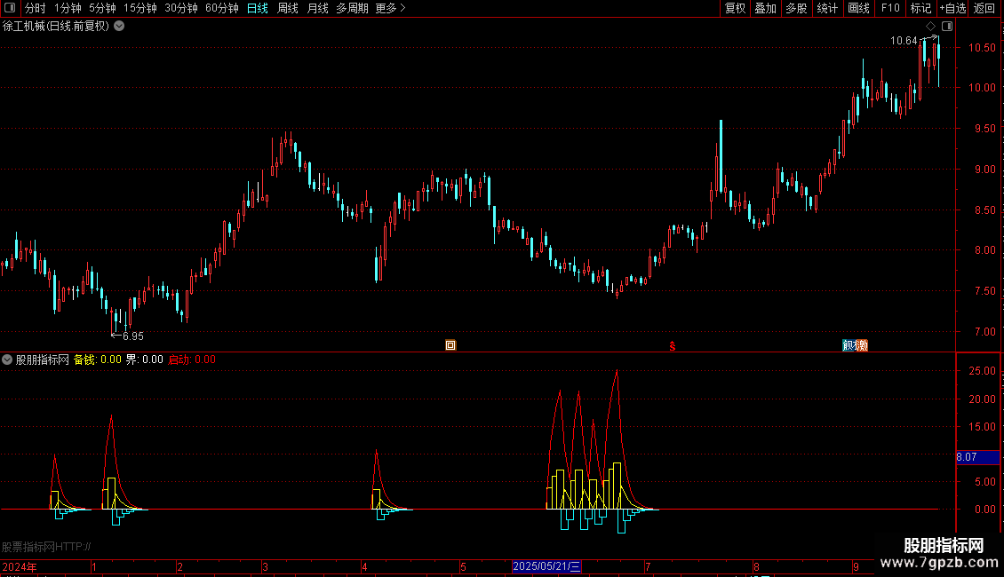1004x577 pixels.
Task: Click the 2024年 label on the time axis
Action: (x=20, y=566)
